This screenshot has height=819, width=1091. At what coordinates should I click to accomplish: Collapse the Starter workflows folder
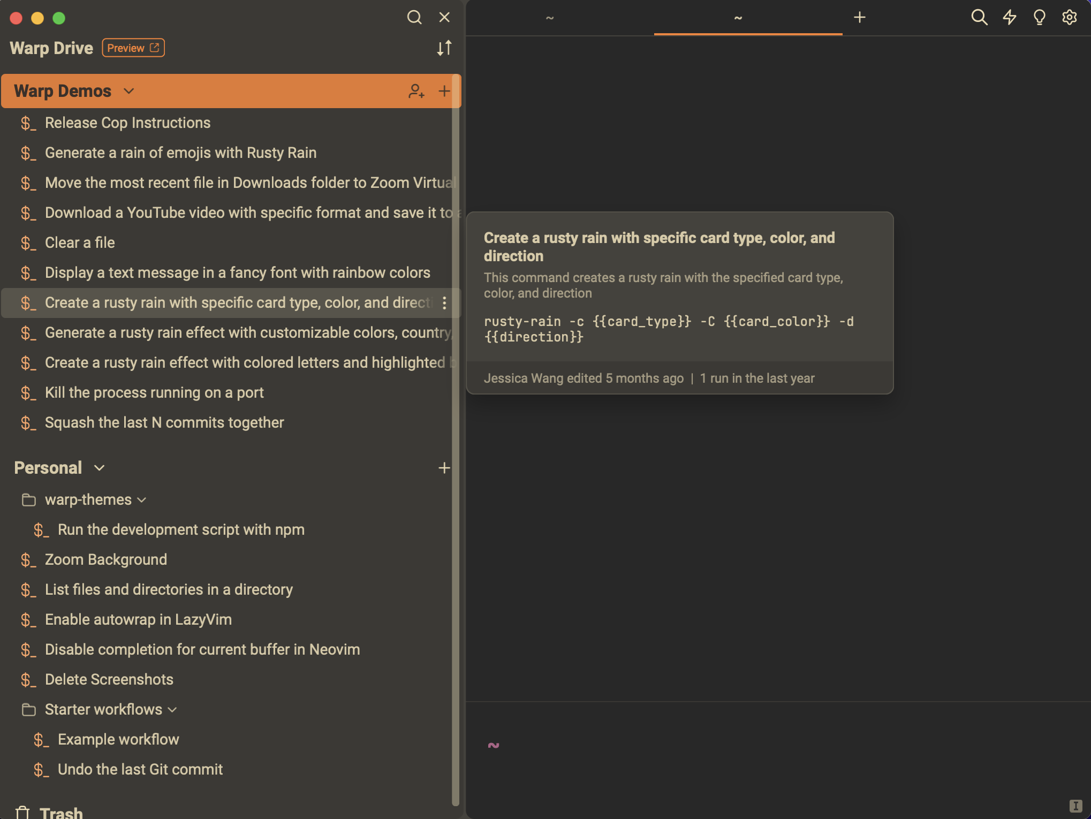[x=172, y=710]
